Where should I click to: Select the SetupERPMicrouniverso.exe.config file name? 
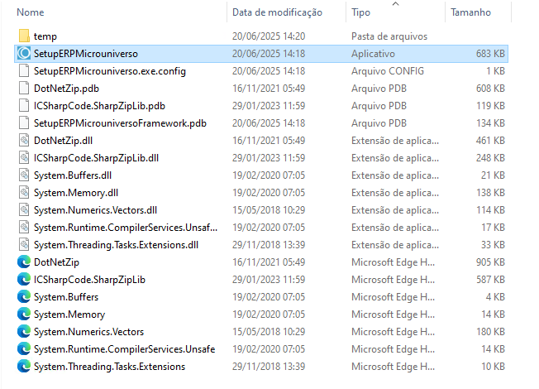click(x=110, y=71)
